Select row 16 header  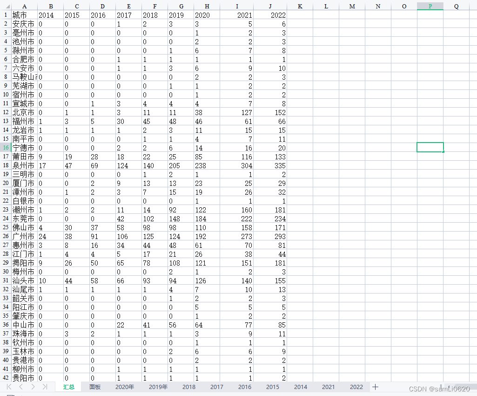pyautogui.click(x=6, y=148)
